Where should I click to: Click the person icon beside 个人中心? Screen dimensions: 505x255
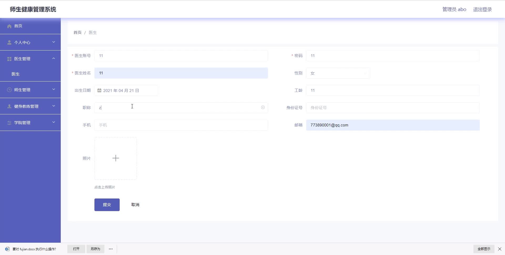[9, 42]
